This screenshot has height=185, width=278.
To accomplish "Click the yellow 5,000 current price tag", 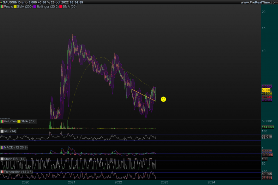I will 266,90.
